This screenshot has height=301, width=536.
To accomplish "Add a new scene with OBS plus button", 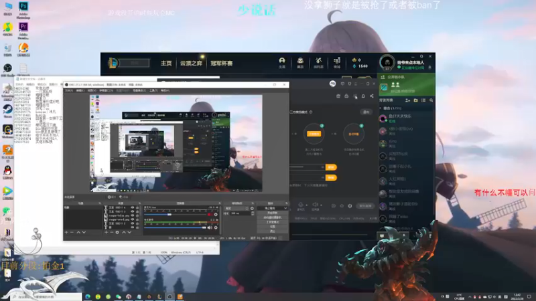I will (x=66, y=232).
